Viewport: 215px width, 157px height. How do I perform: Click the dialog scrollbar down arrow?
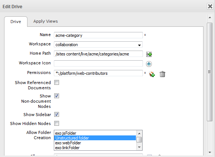click(210, 152)
